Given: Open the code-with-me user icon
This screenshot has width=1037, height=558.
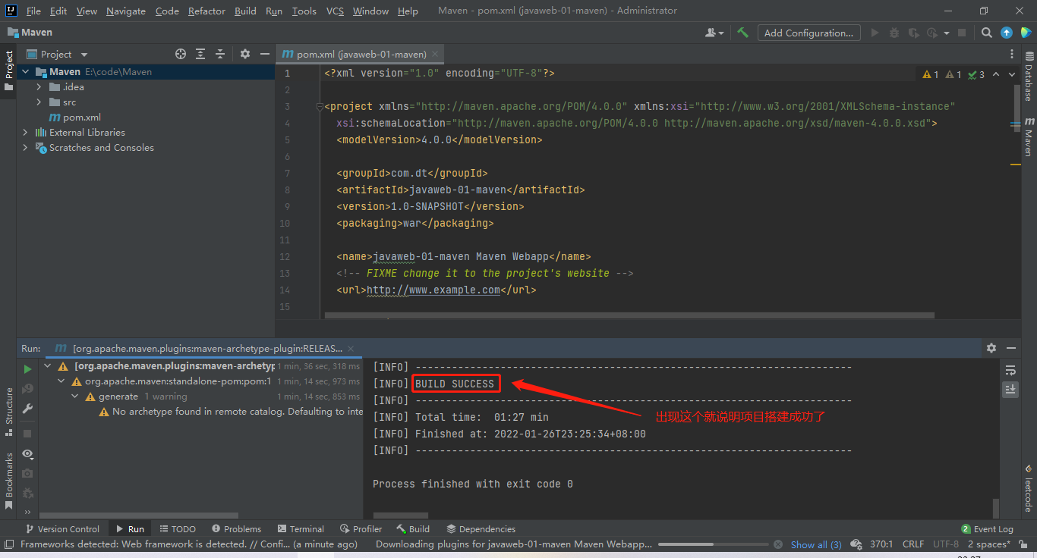Looking at the screenshot, I should coord(714,33).
